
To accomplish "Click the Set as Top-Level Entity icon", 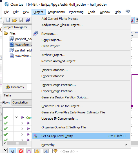I will pos(36,136).
